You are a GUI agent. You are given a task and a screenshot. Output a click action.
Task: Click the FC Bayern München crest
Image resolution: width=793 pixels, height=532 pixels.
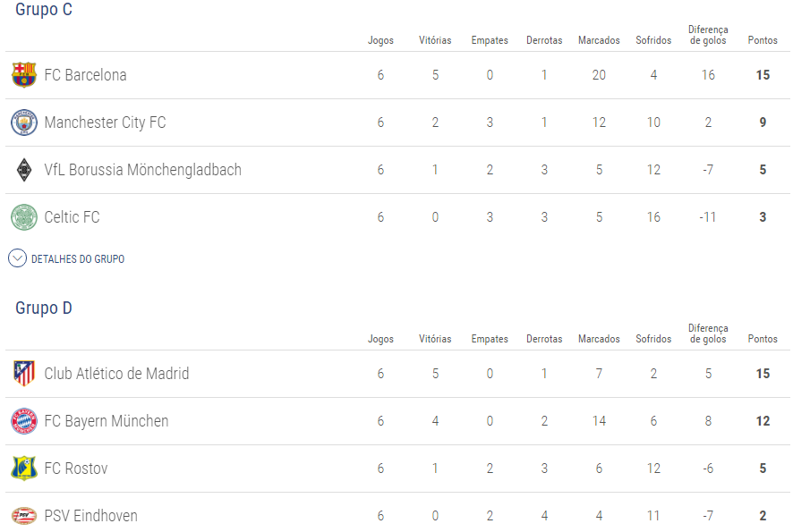pos(24,421)
